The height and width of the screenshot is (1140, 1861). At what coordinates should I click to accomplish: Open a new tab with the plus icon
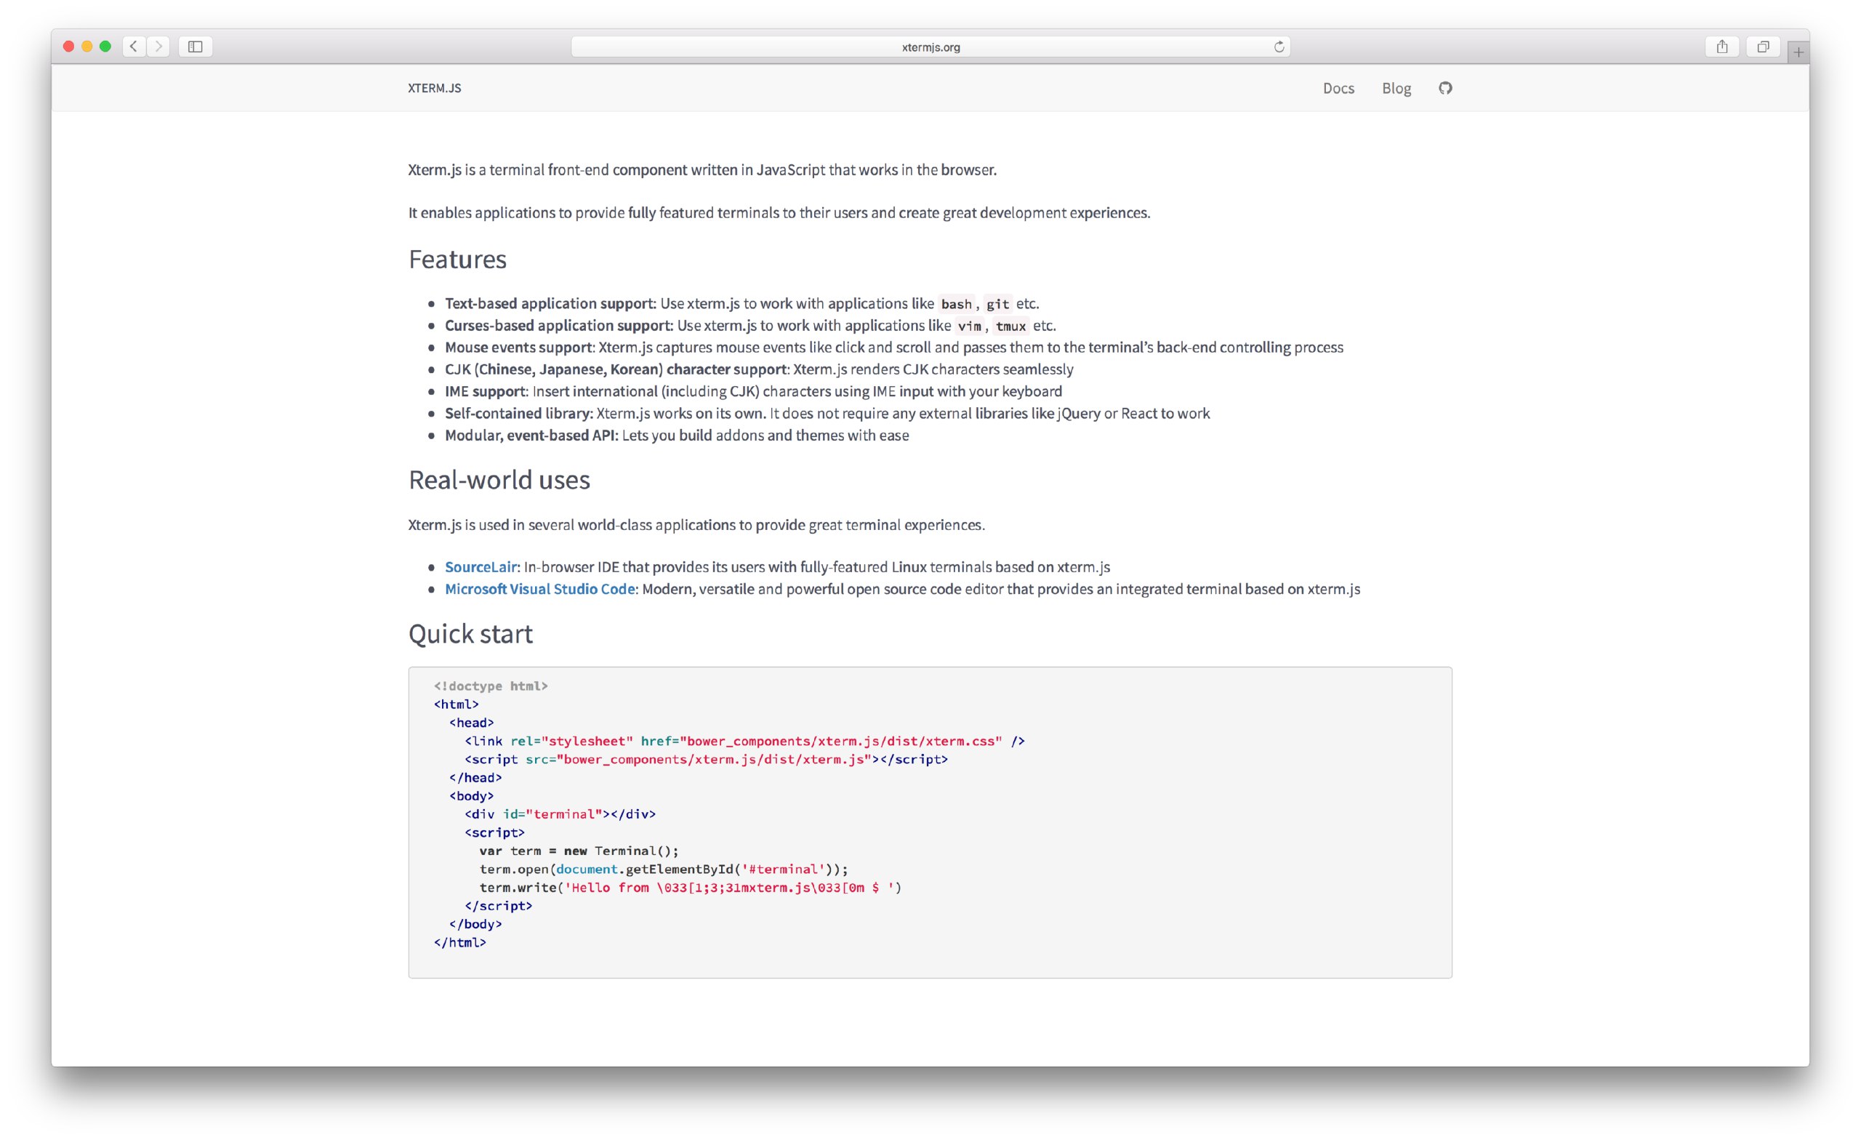[x=1798, y=52]
